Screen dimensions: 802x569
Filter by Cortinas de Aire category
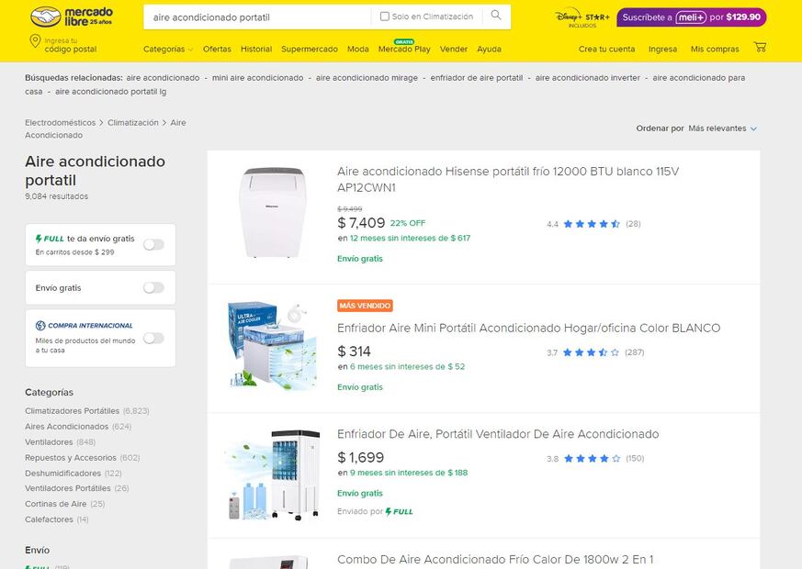pos(56,504)
